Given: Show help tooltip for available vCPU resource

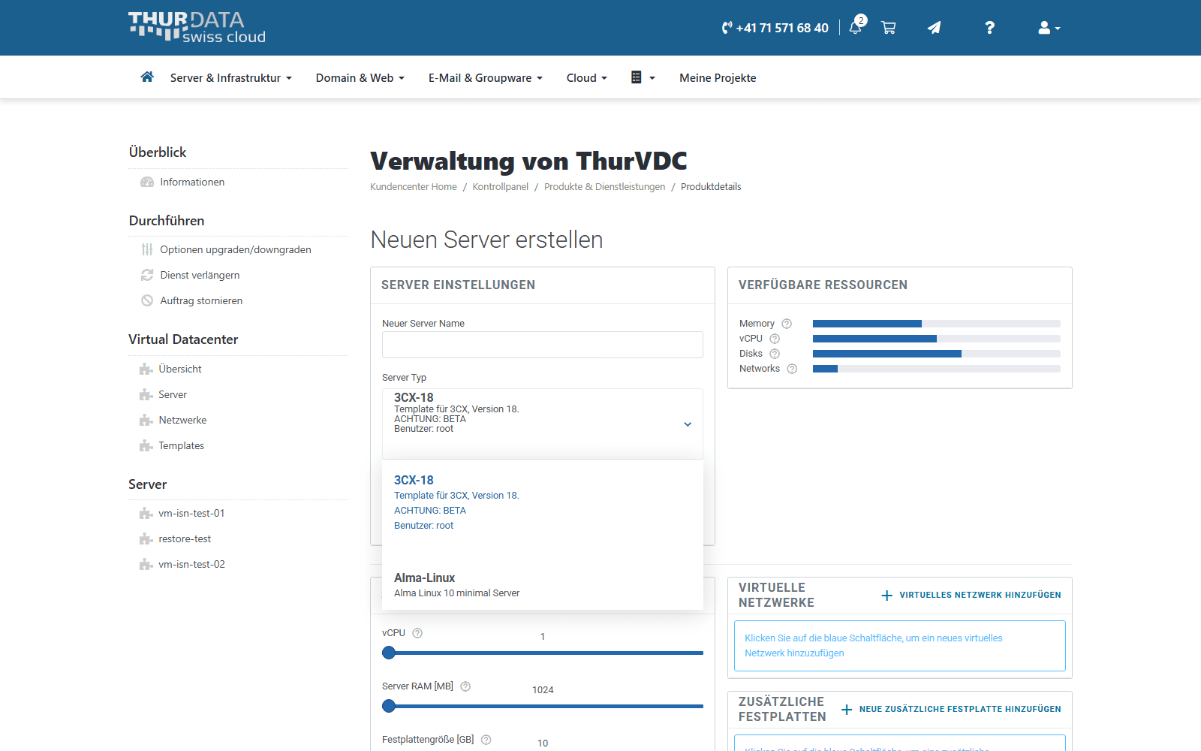Looking at the screenshot, I should pyautogui.click(x=775, y=339).
